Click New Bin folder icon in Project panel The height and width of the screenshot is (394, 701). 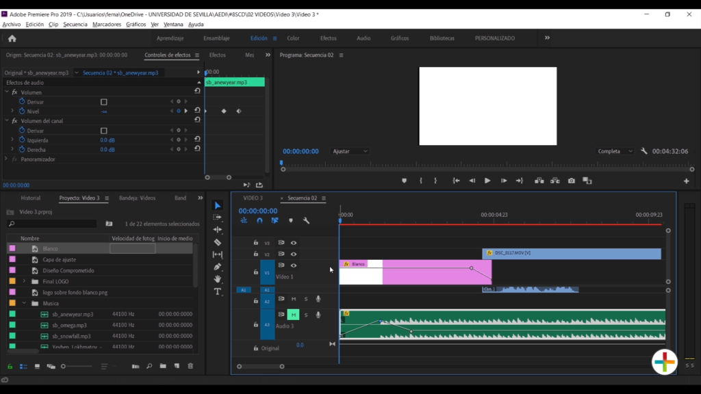[x=163, y=367]
